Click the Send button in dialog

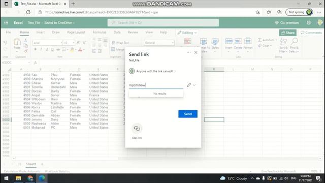pyautogui.click(x=188, y=114)
